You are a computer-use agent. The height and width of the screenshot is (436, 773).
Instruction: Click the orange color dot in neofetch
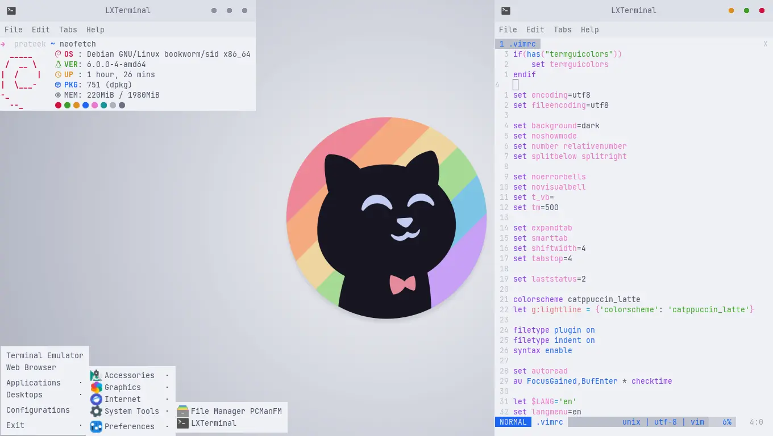tap(77, 105)
